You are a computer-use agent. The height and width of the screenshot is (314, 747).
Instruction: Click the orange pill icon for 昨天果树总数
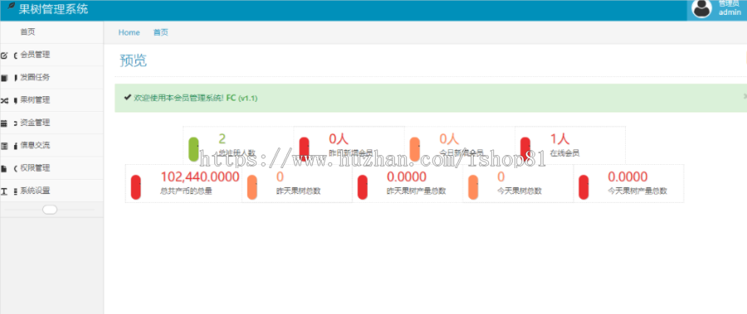(252, 187)
